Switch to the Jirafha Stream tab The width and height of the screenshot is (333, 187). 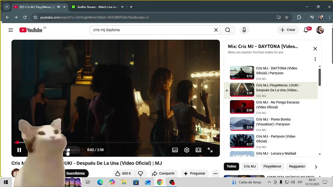point(98,7)
